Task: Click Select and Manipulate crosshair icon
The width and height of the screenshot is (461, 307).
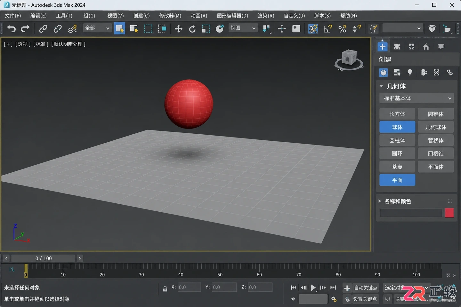Action: pos(282,29)
